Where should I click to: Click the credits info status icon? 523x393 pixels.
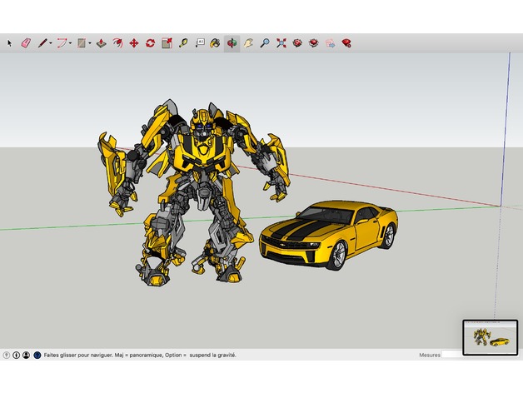[16, 356]
